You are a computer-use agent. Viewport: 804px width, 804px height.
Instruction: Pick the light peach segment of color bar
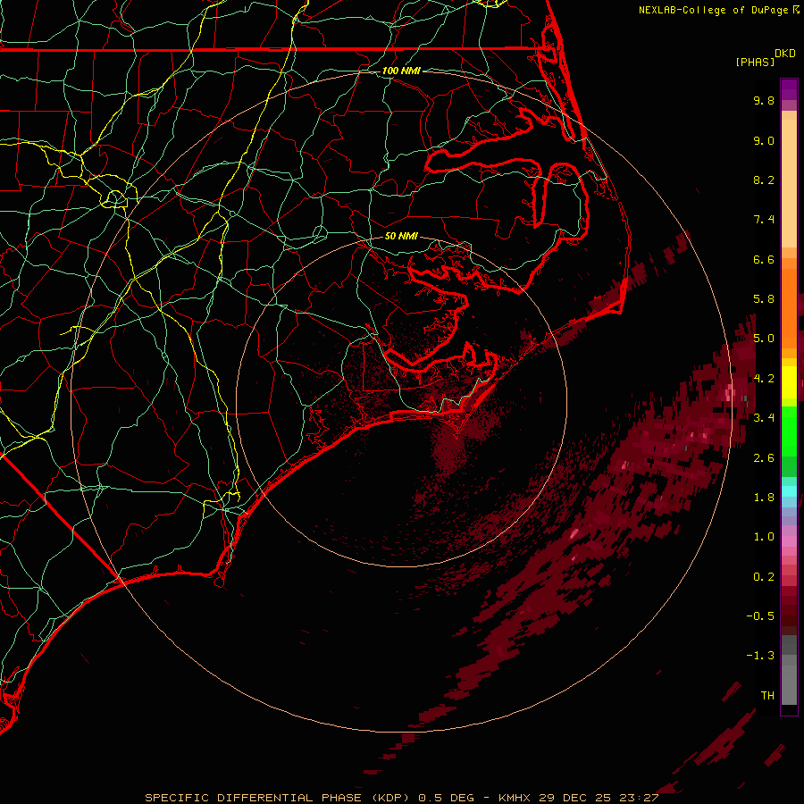click(x=789, y=183)
